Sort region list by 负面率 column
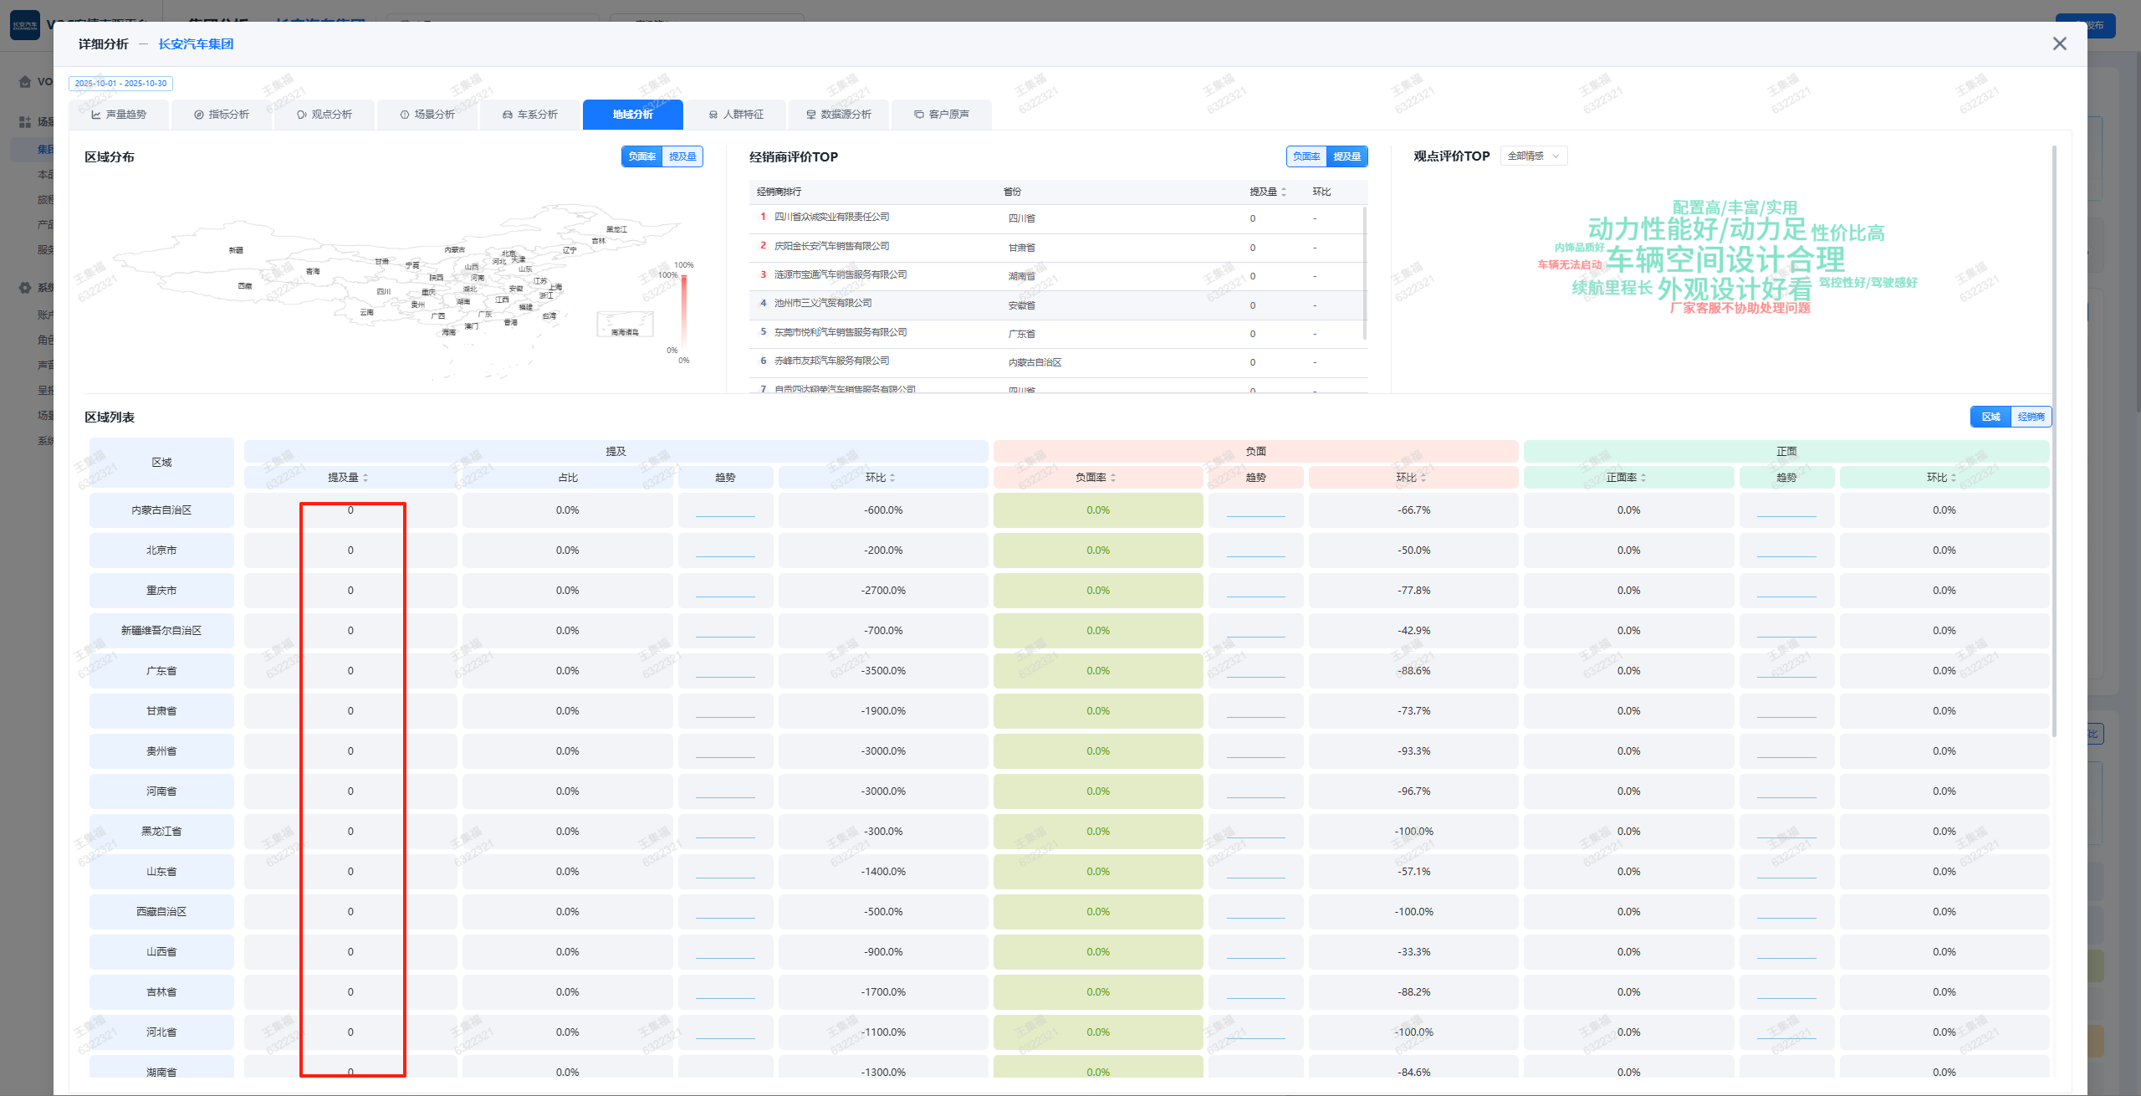 (1096, 478)
